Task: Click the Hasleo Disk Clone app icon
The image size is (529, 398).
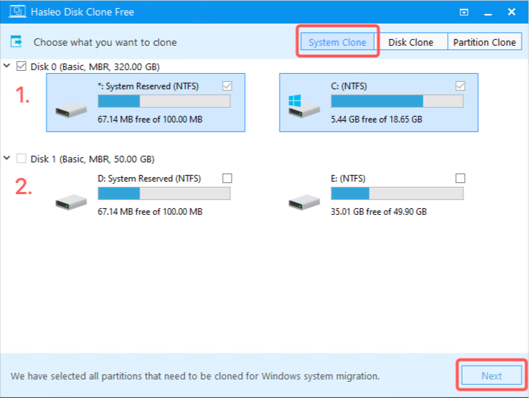Action: (x=17, y=12)
